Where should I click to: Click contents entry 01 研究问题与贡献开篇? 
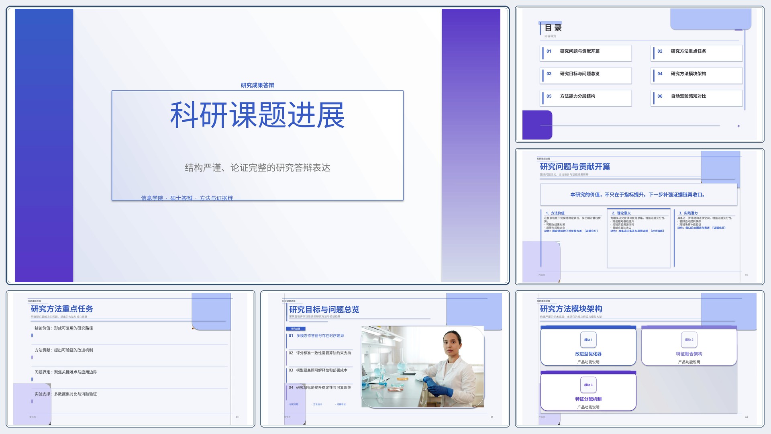point(586,53)
